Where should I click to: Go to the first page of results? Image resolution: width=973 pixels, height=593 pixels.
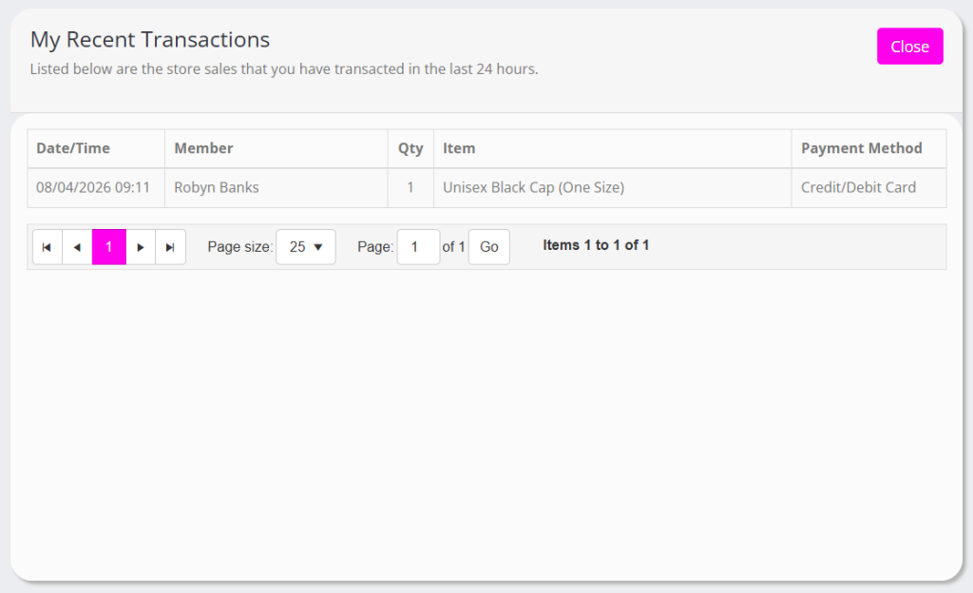click(47, 247)
